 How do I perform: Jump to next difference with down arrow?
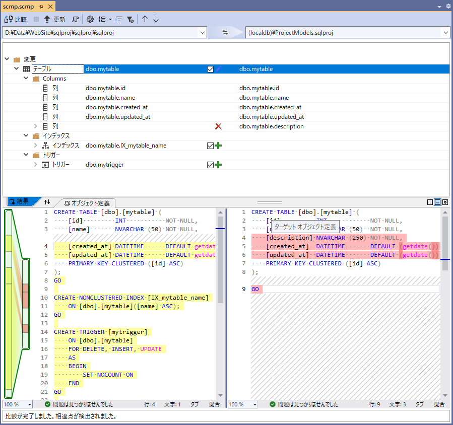(155, 19)
